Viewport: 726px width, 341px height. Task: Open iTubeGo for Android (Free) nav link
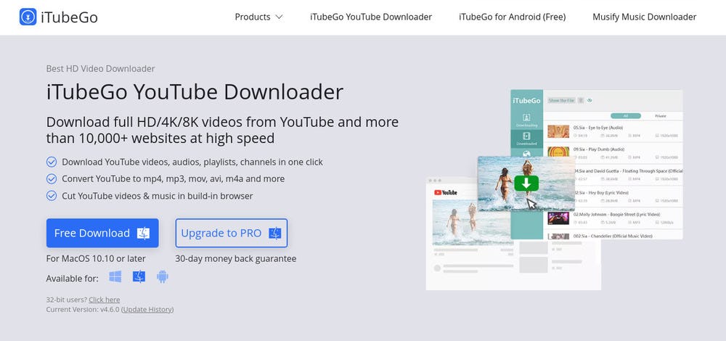512,17
